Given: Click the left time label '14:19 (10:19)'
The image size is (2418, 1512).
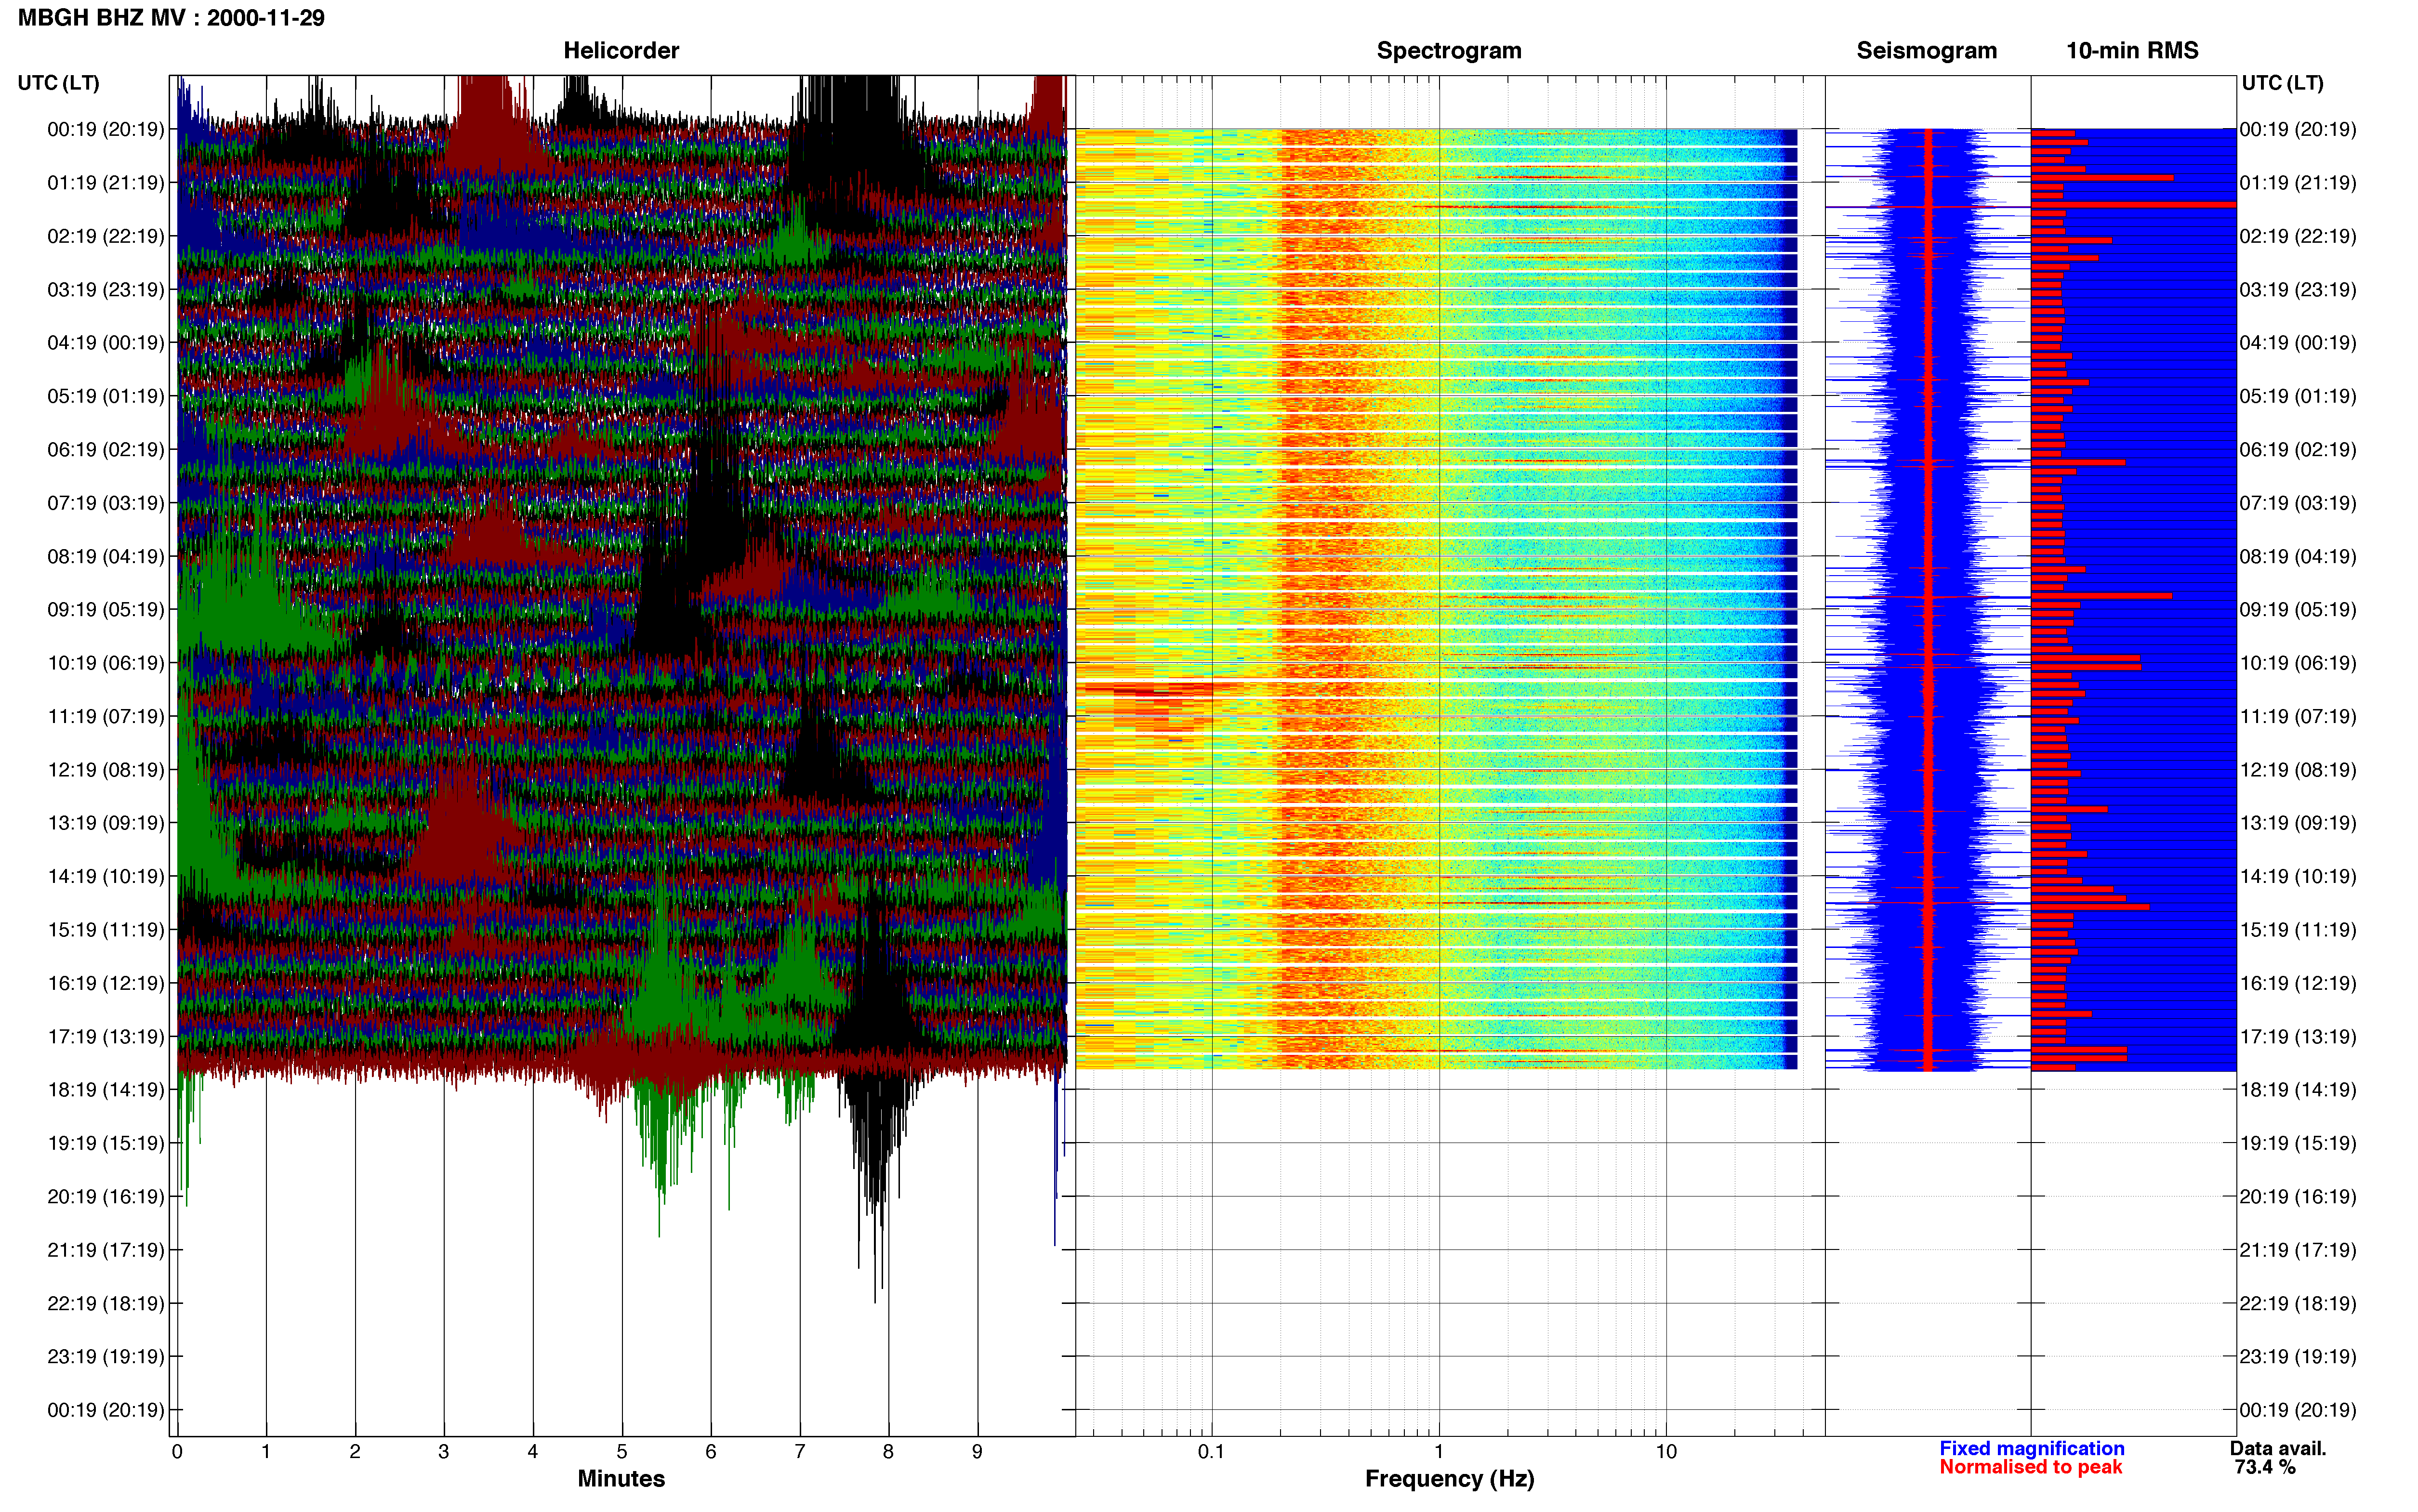Looking at the screenshot, I should tap(106, 877).
